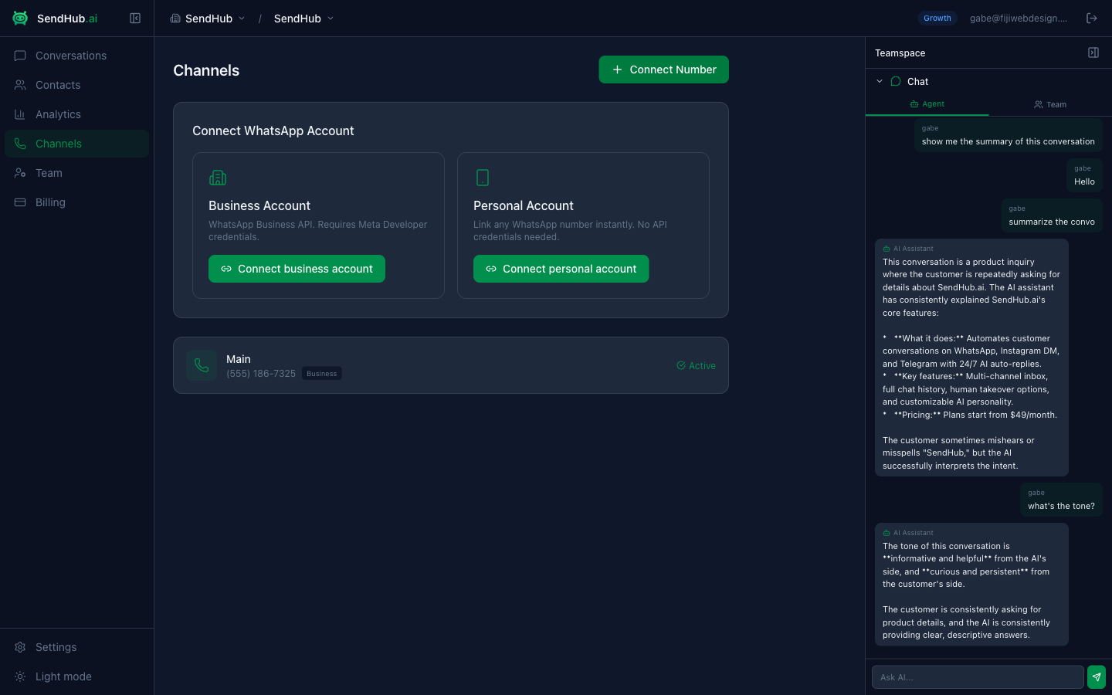Click the Analytics bar chart icon
This screenshot has height=695, width=1112.
[20, 114]
